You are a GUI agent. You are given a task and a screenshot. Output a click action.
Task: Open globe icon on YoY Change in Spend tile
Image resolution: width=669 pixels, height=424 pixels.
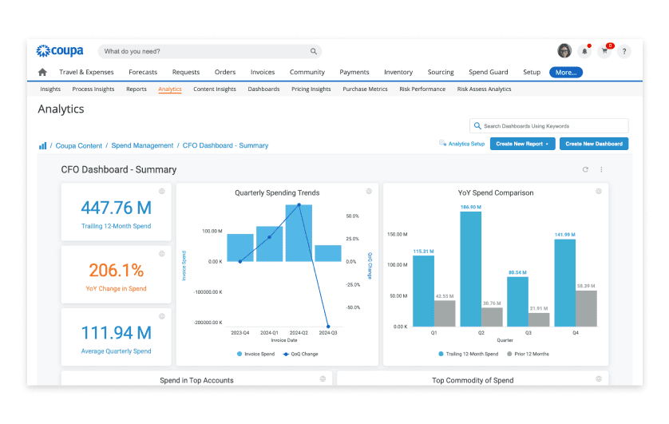click(x=162, y=254)
